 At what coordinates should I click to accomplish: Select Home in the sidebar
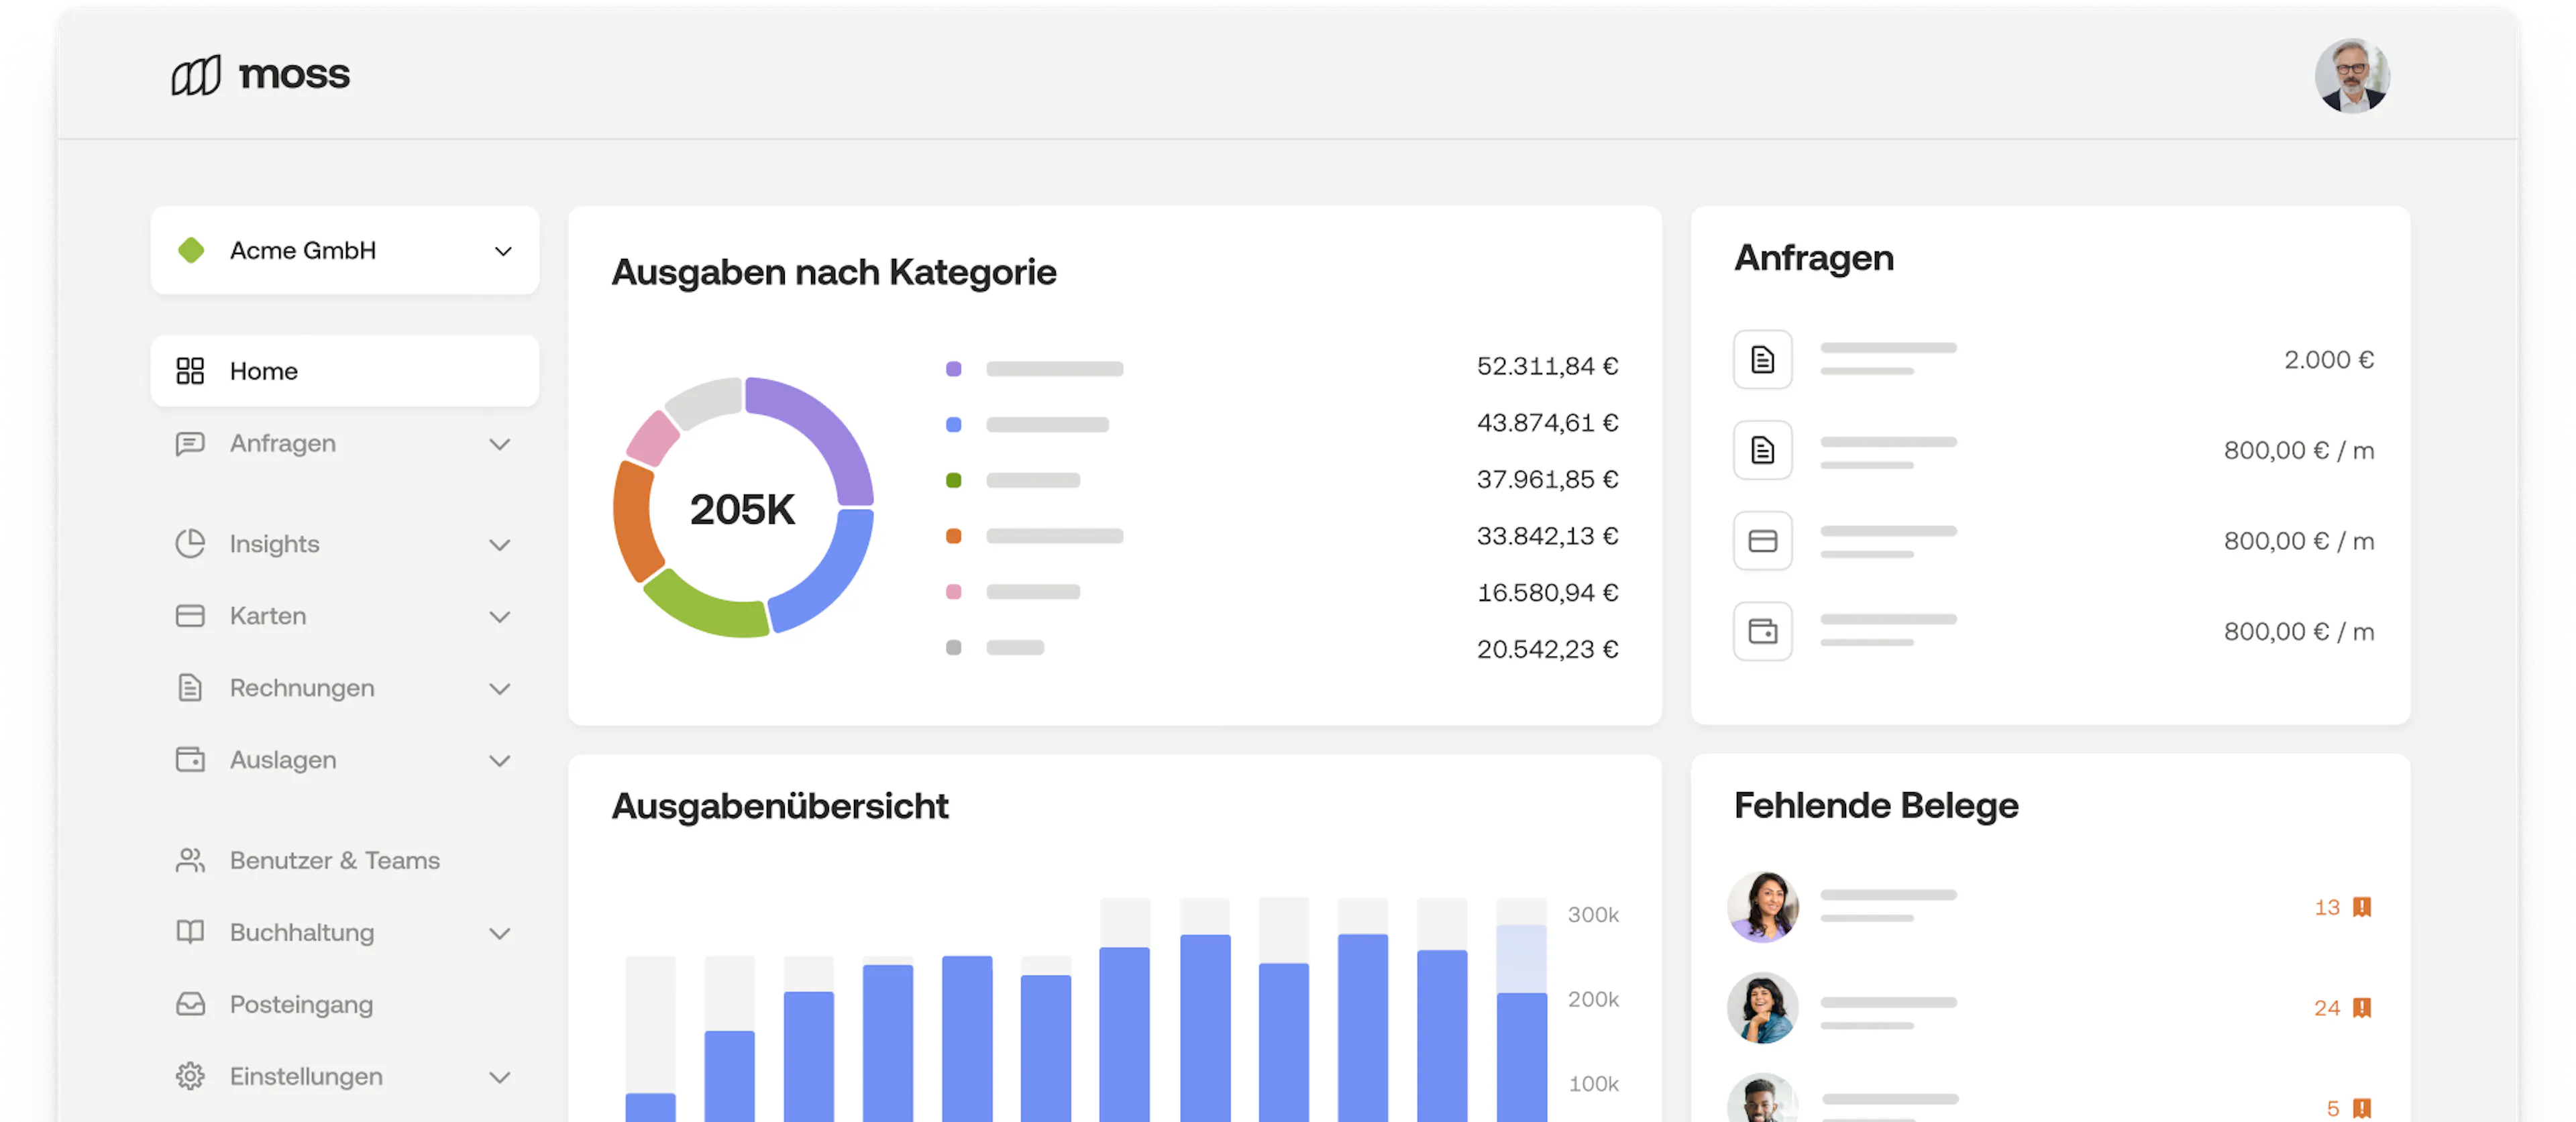[x=345, y=371]
